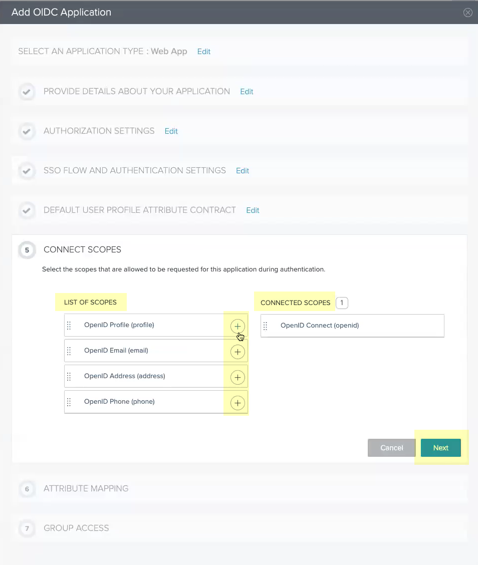Image resolution: width=478 pixels, height=565 pixels.
Task: Add OpenID Email scope with plus icon
Action: point(237,352)
